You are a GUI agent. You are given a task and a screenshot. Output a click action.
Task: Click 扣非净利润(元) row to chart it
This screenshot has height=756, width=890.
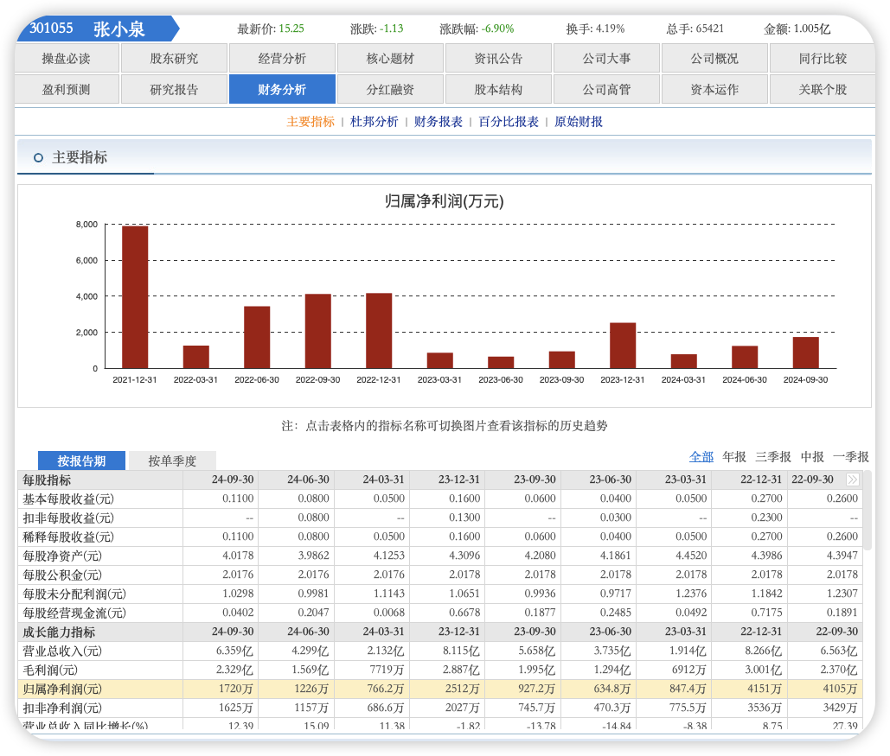pyautogui.click(x=62, y=708)
